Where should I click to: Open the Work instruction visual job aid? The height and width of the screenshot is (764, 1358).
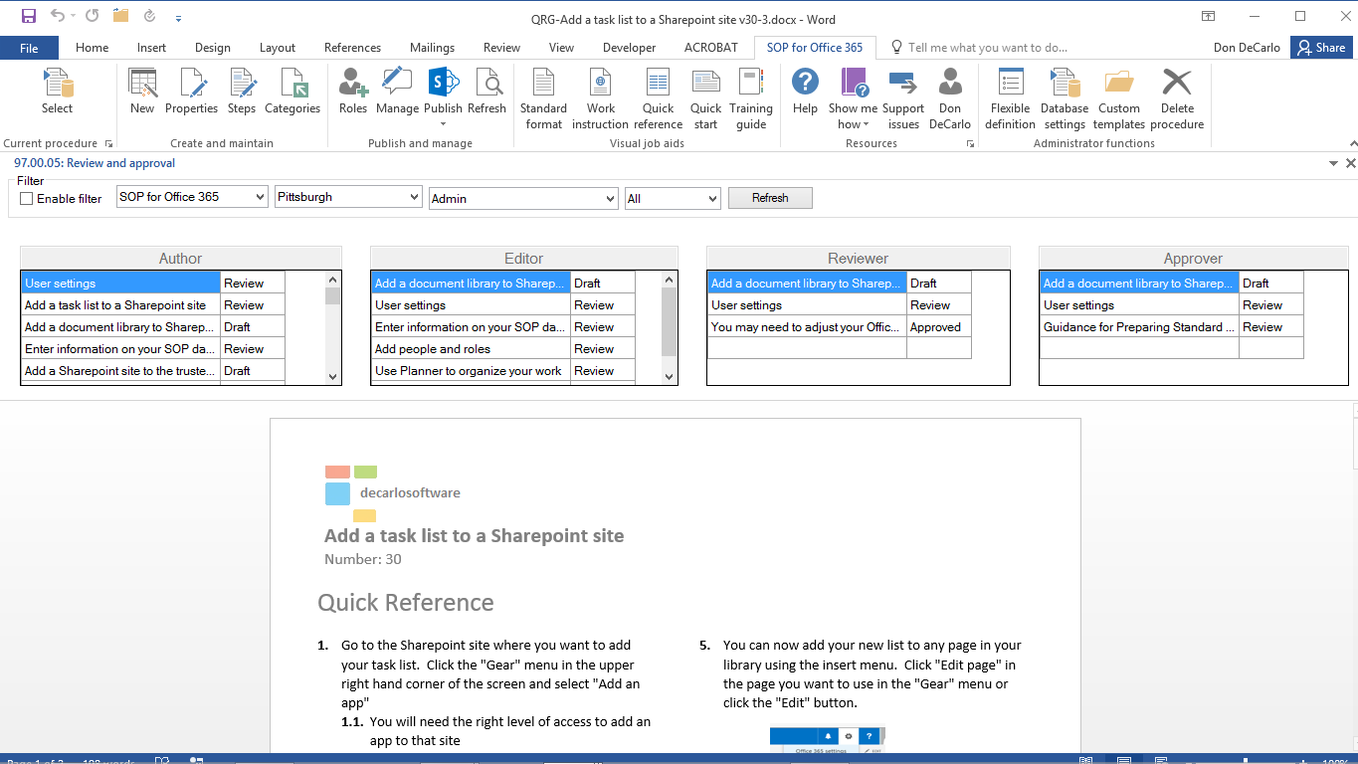pyautogui.click(x=600, y=96)
